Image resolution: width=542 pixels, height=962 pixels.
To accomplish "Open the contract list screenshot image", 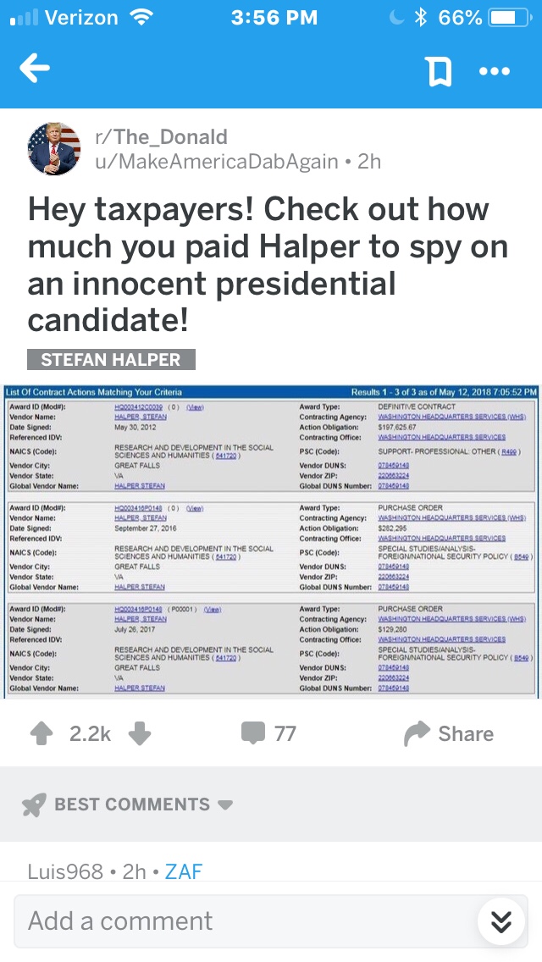I will coord(271,542).
